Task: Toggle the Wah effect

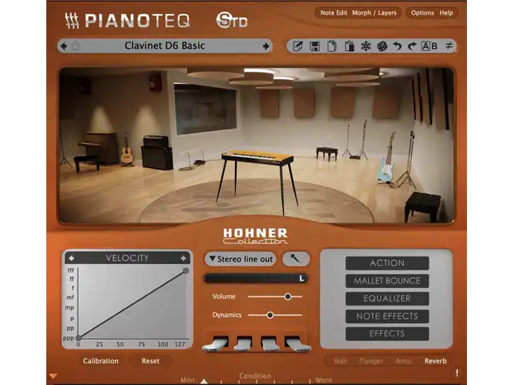Action: pos(340,361)
